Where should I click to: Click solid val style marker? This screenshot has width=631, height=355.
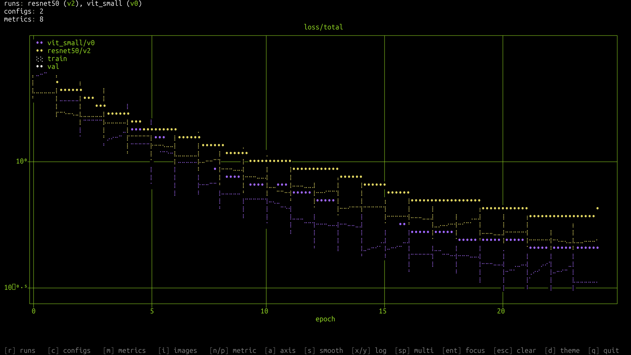[39, 66]
